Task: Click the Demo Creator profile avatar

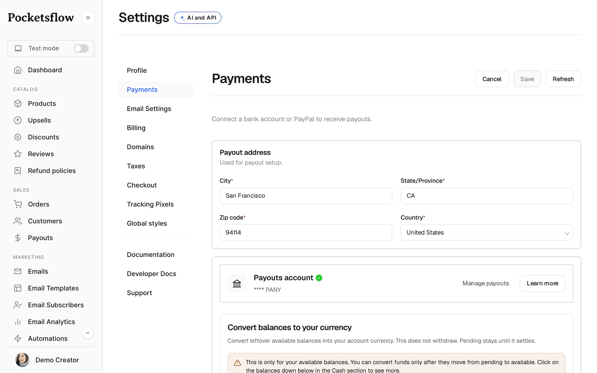Action: 22,360
